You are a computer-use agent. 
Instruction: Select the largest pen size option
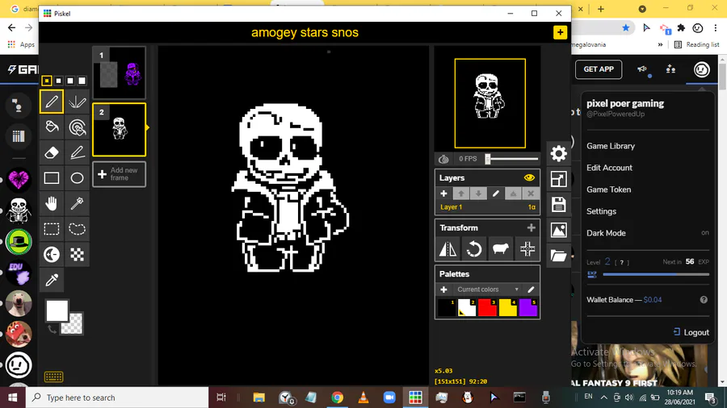pyautogui.click(x=82, y=81)
